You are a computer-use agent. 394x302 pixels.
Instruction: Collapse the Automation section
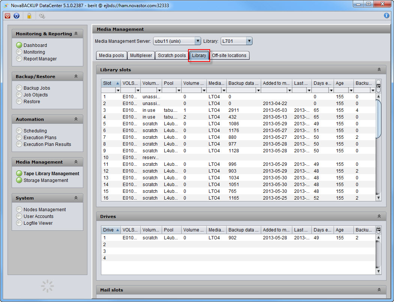tap(76, 119)
